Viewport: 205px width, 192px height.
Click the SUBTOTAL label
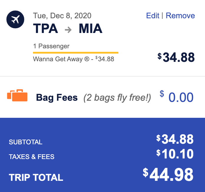tap(26, 142)
